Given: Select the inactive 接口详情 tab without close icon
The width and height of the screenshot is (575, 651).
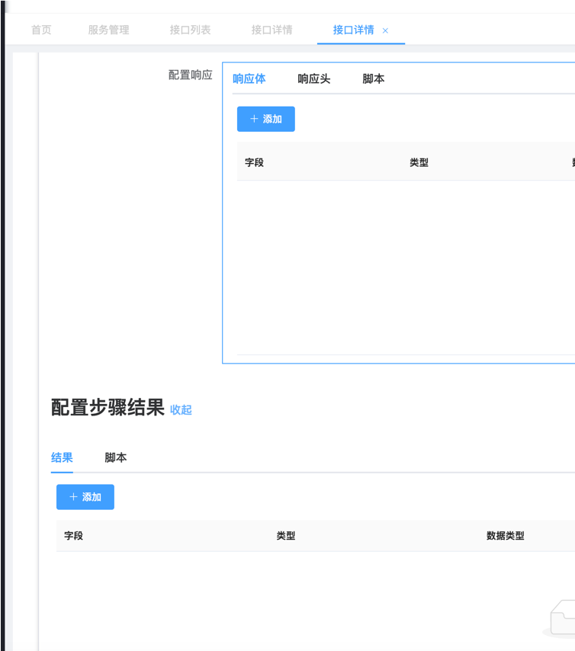Looking at the screenshot, I should (x=271, y=30).
